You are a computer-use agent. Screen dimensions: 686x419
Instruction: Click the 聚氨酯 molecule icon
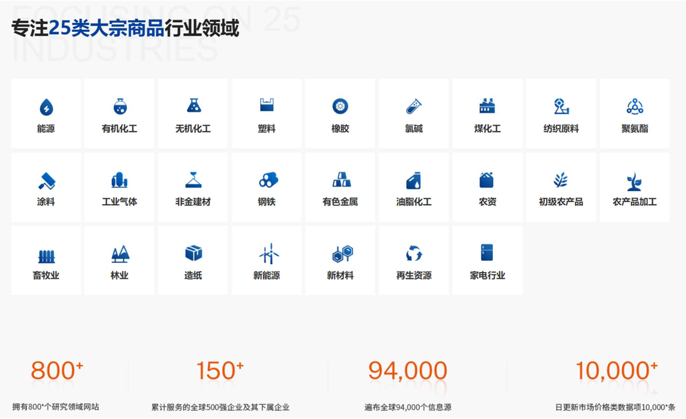635,106
